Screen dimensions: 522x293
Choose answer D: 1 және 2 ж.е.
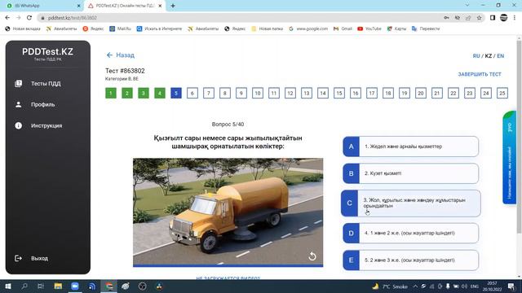pos(411,234)
